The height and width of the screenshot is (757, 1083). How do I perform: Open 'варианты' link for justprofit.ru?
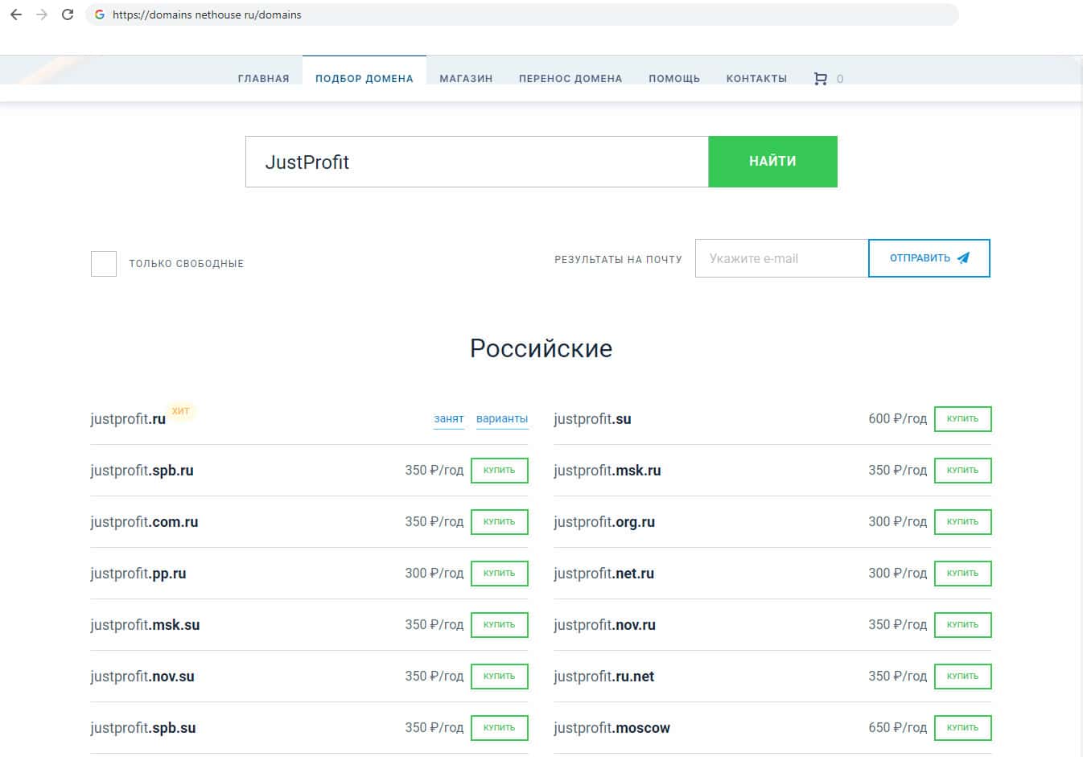pos(502,419)
